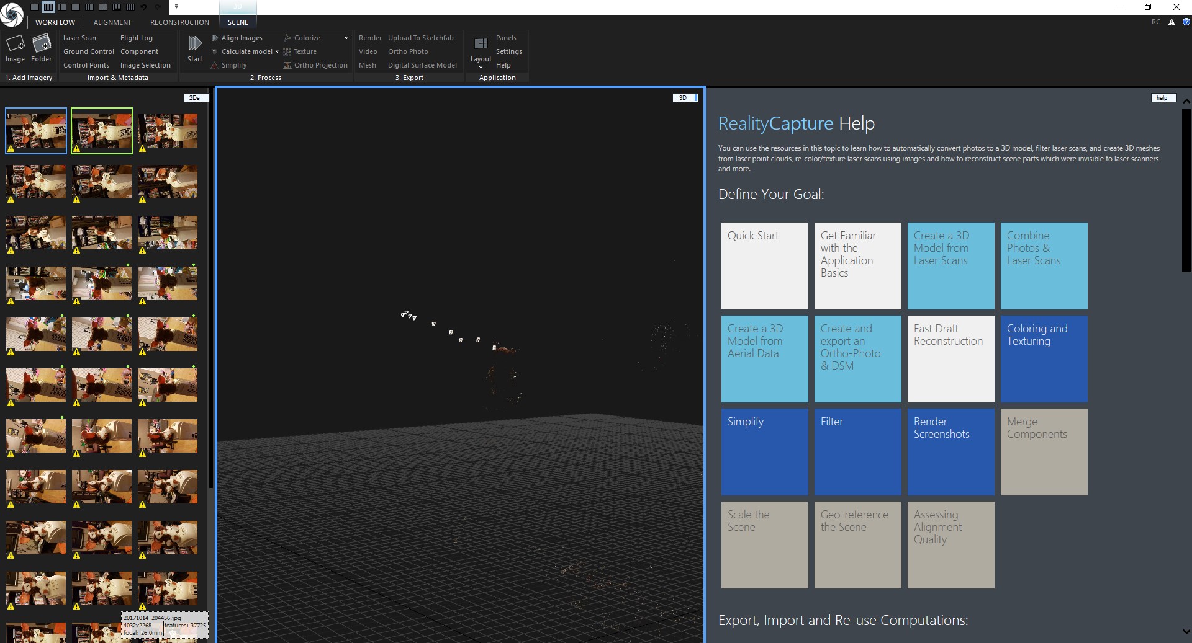Viewport: 1192px width, 643px height.
Task: Click Component import option
Action: tap(139, 51)
